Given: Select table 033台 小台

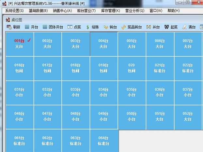Looking at the screenshot, I should pyautogui.click(x=76, y=93).
